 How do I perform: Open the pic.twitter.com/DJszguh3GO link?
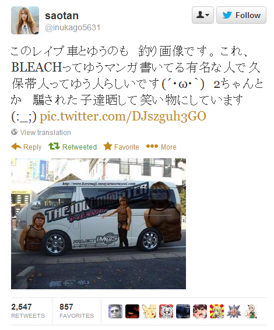click(x=122, y=116)
